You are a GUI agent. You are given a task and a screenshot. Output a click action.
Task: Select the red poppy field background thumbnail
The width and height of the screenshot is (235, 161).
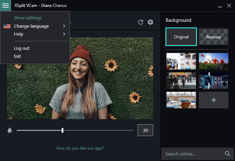pos(213,61)
